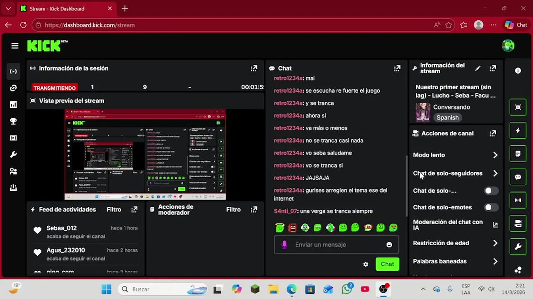Open the browser three-dot settings menu
The width and height of the screenshot is (533, 299).
pos(493,25)
